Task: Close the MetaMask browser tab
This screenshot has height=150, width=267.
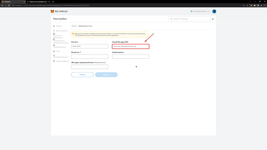Action: 24,2
